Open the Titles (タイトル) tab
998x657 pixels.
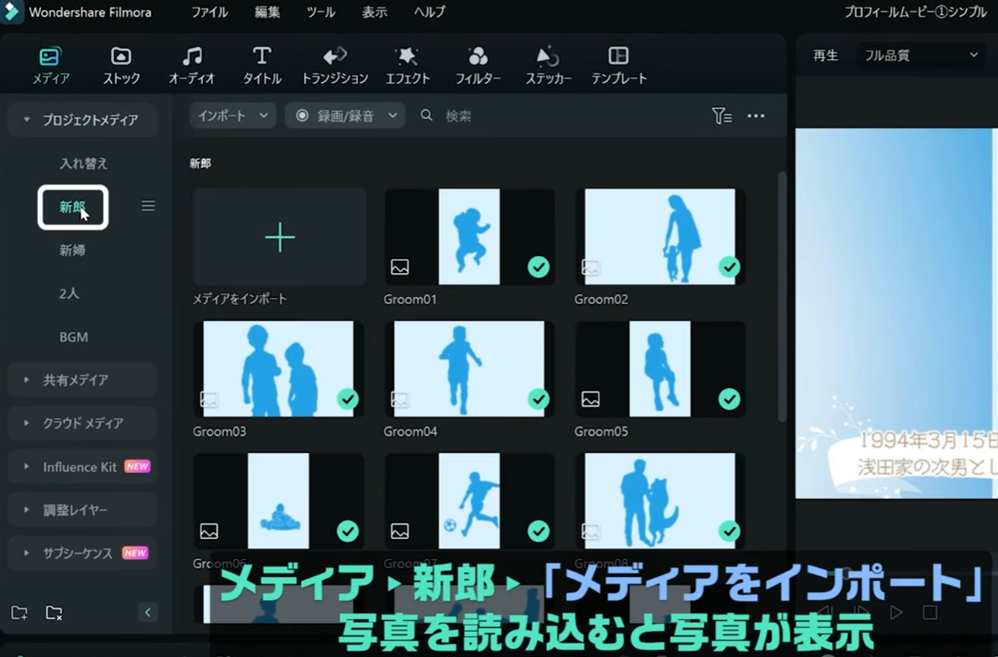[x=262, y=65]
